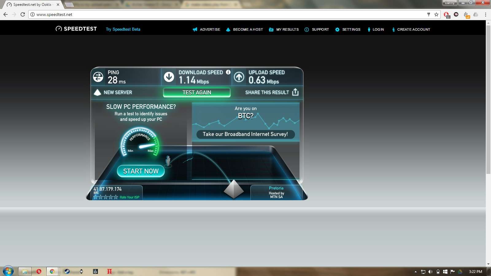The width and height of the screenshot is (491, 276).
Task: Open My Results page
Action: tap(284, 29)
